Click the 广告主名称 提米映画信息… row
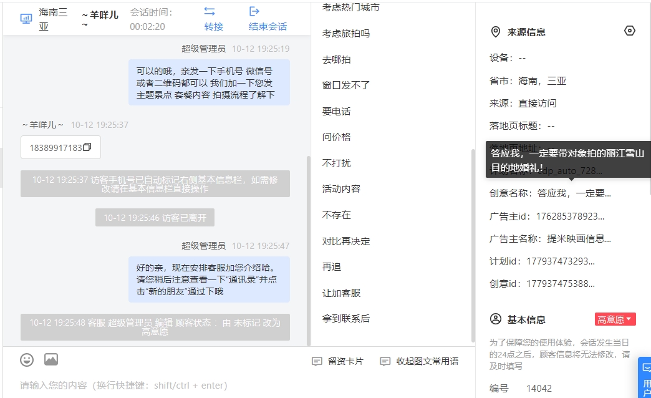Screen dimensions: 651x398 pyautogui.click(x=550, y=239)
